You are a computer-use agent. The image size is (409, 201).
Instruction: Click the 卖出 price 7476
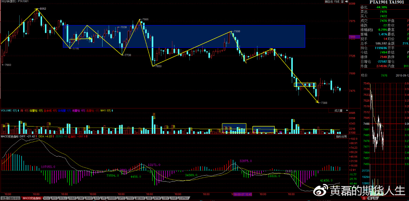click(x=383, y=12)
